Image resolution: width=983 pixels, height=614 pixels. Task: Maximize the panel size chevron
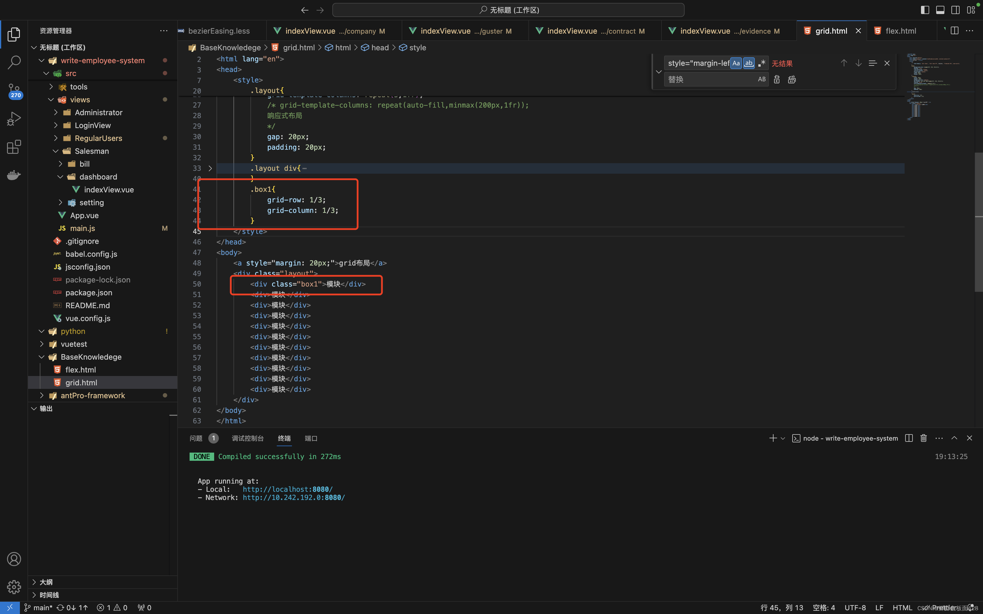(954, 438)
